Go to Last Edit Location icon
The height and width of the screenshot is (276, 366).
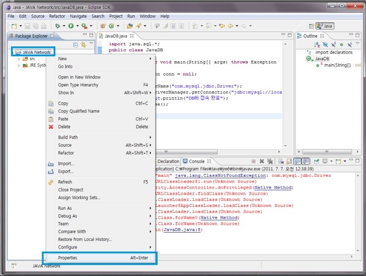[x=222, y=26]
